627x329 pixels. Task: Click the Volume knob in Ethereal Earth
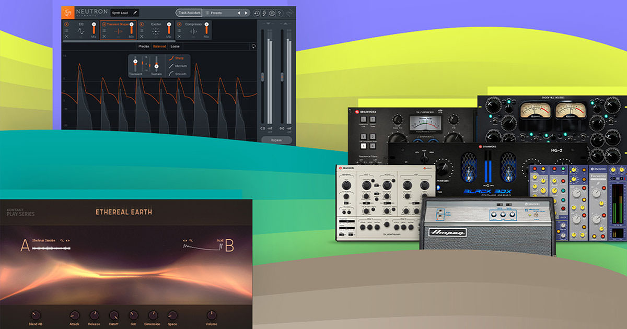point(212,315)
